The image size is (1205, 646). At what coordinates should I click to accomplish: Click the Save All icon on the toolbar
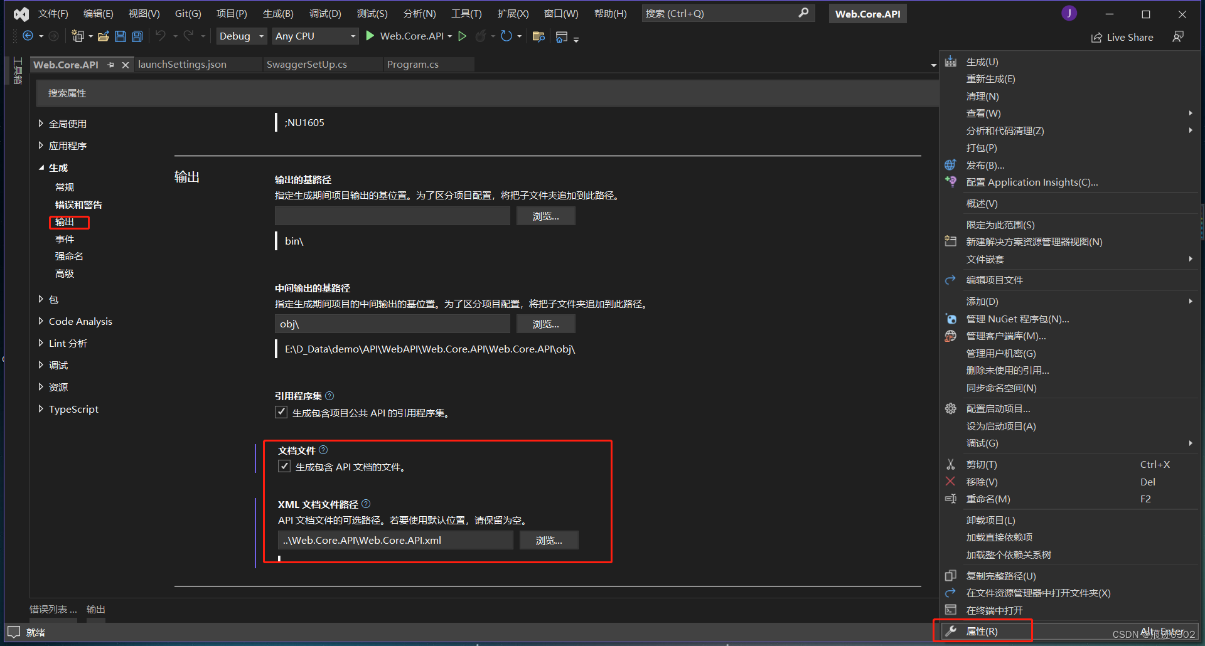pyautogui.click(x=137, y=36)
